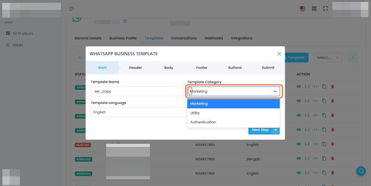Open code snippet icon for the Bengali template

pos(316,158)
